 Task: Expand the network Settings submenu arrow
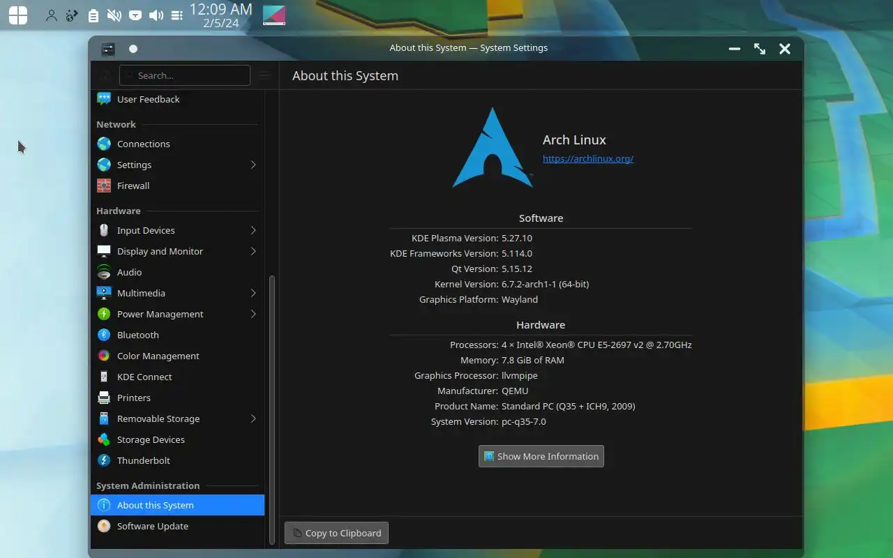coord(253,165)
